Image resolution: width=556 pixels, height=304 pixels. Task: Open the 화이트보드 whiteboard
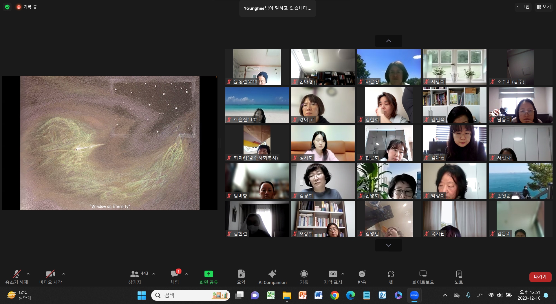click(423, 277)
